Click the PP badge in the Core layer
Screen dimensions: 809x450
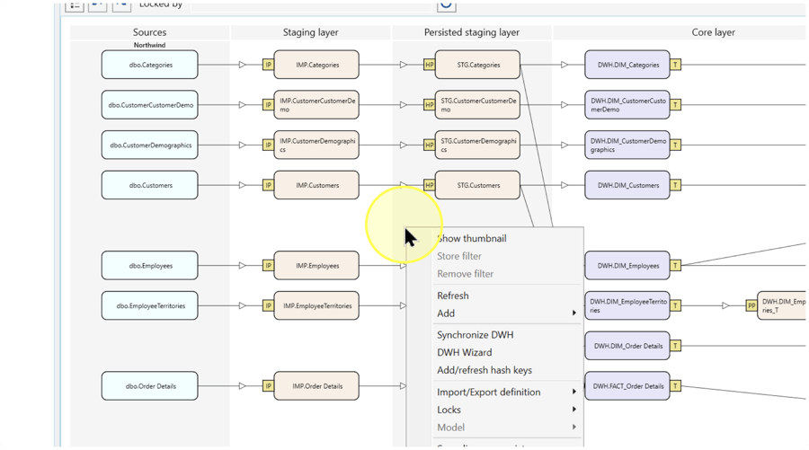(751, 306)
